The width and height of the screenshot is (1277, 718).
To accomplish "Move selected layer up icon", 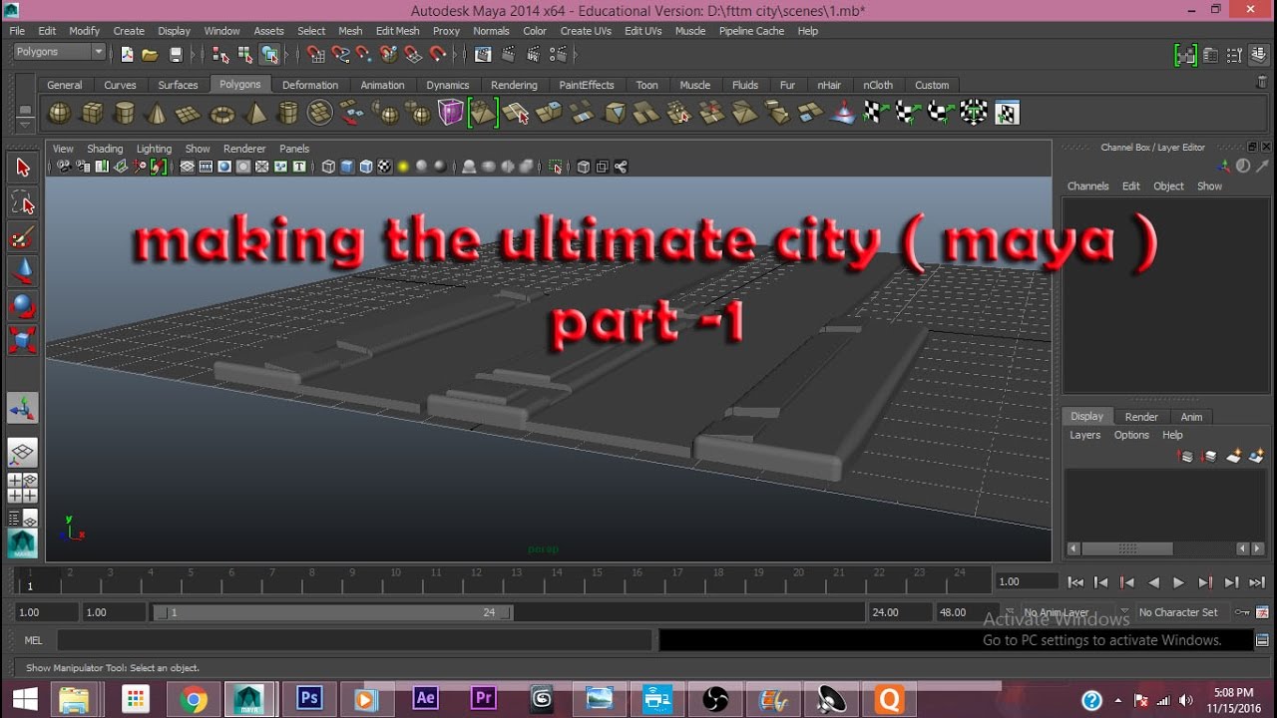I will click(x=1185, y=457).
